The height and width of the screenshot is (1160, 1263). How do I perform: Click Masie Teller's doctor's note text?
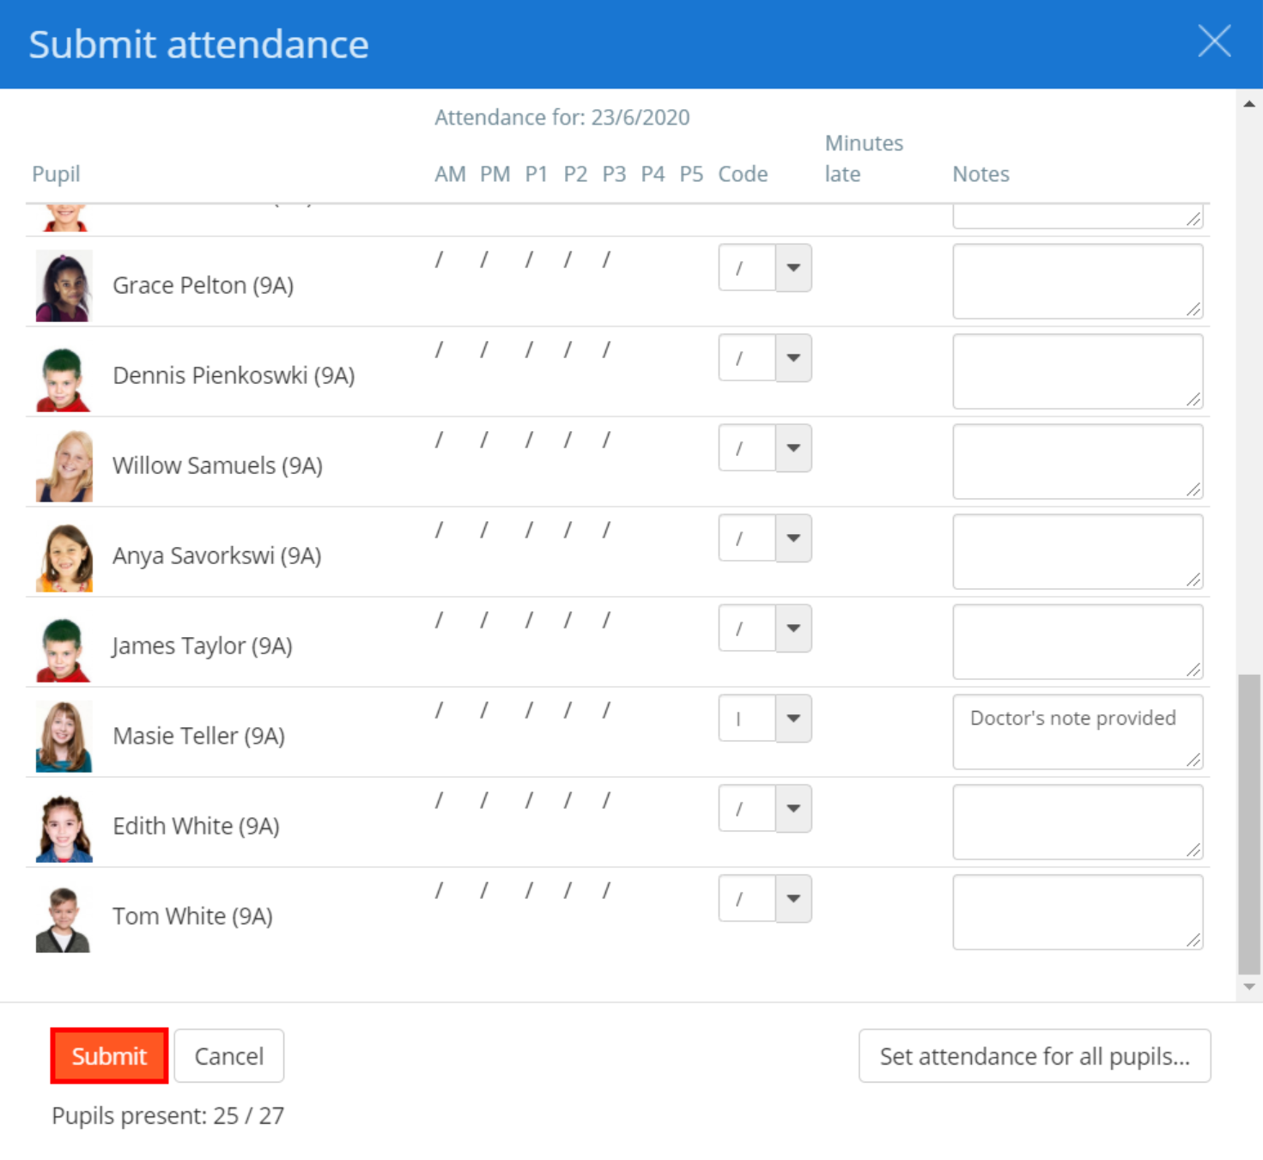coord(1072,719)
